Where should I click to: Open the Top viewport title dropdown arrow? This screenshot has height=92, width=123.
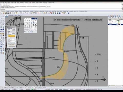8,17
